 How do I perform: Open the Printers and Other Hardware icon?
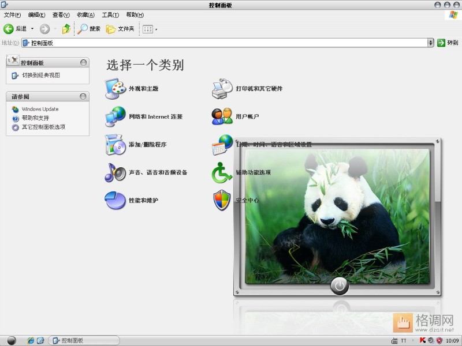point(222,89)
